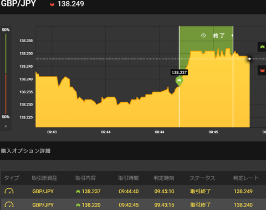This screenshot has width=266, height=210.
Task: Click the small white arrow beside the 終了 label
Action: pyautogui.click(x=232, y=36)
